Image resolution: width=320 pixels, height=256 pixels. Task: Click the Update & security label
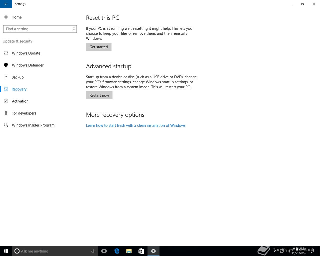tap(17, 41)
